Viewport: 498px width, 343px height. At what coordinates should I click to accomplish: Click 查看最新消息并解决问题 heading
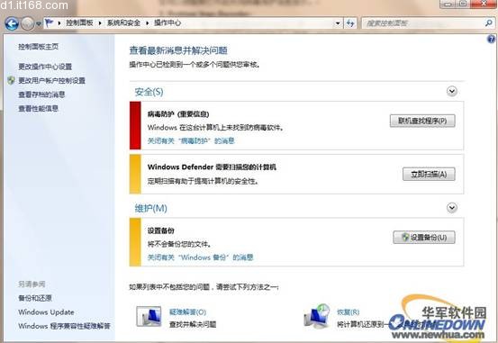178,50
